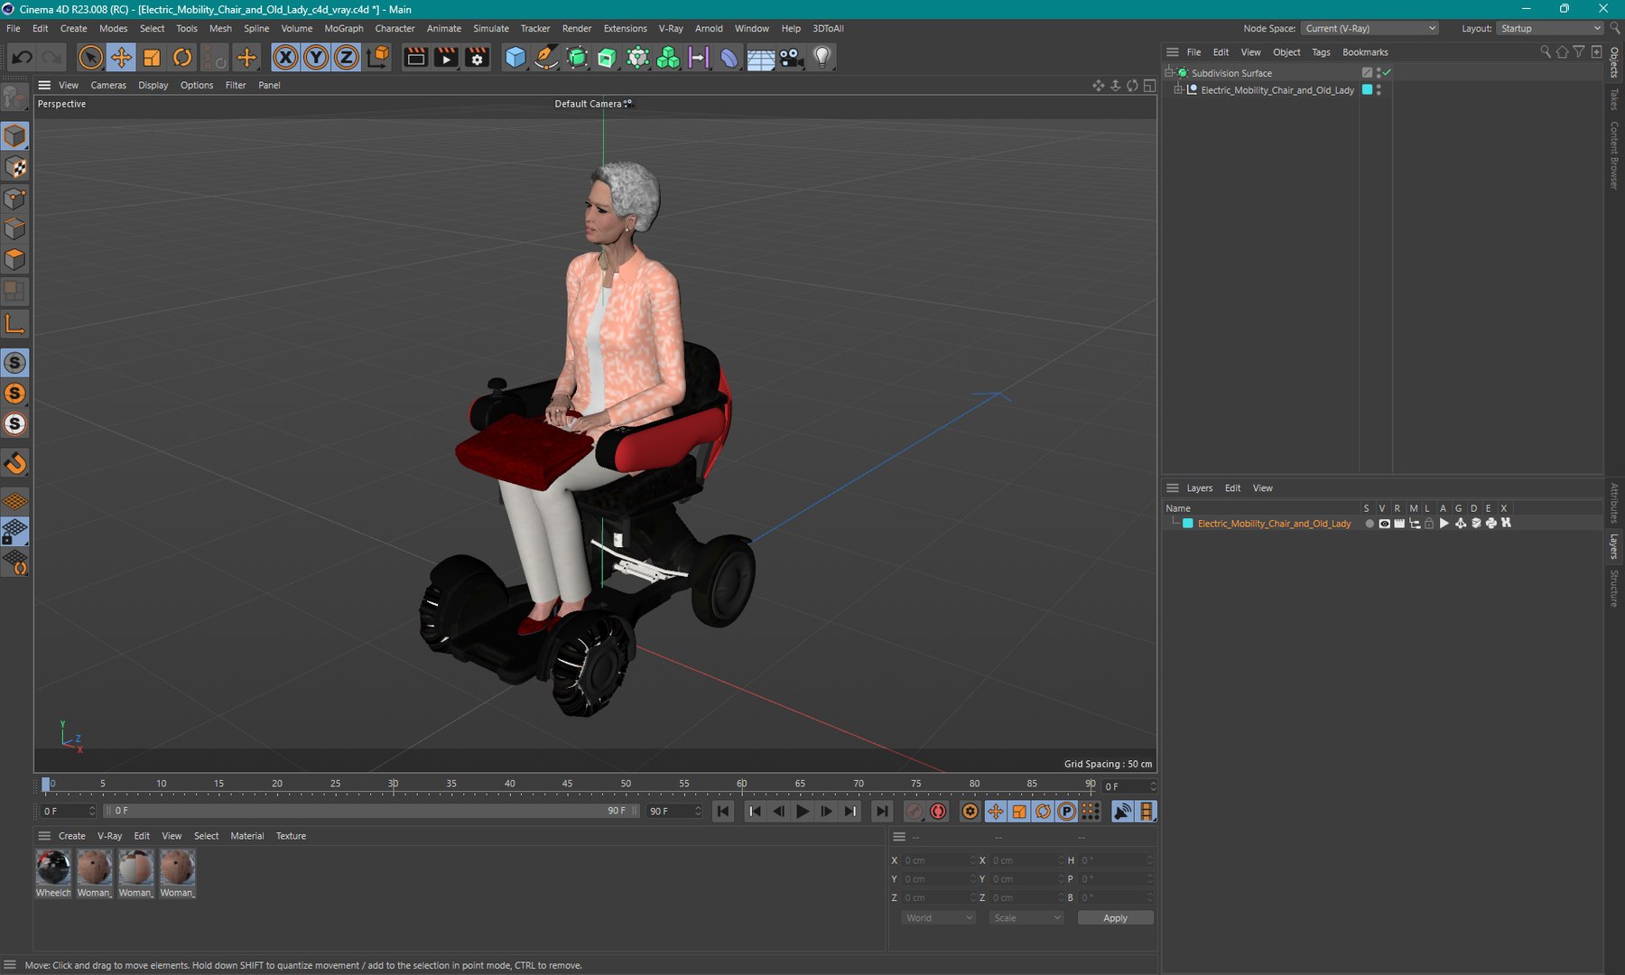
Task: Open the Simulate menu
Action: tap(491, 29)
